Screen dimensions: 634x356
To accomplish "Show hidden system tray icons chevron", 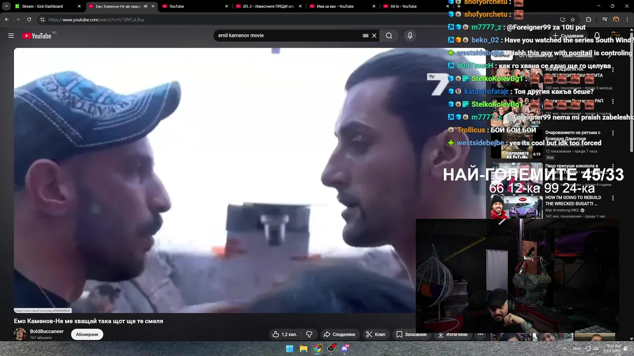I will [x=565, y=349].
